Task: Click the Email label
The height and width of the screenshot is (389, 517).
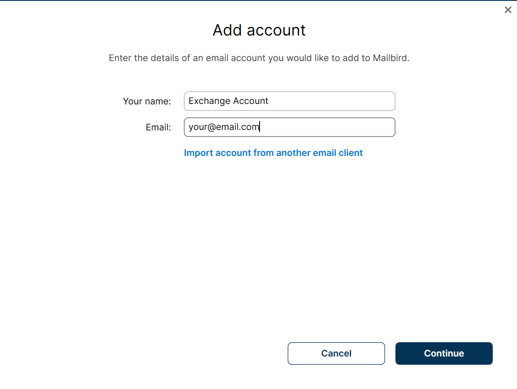Action: click(158, 127)
